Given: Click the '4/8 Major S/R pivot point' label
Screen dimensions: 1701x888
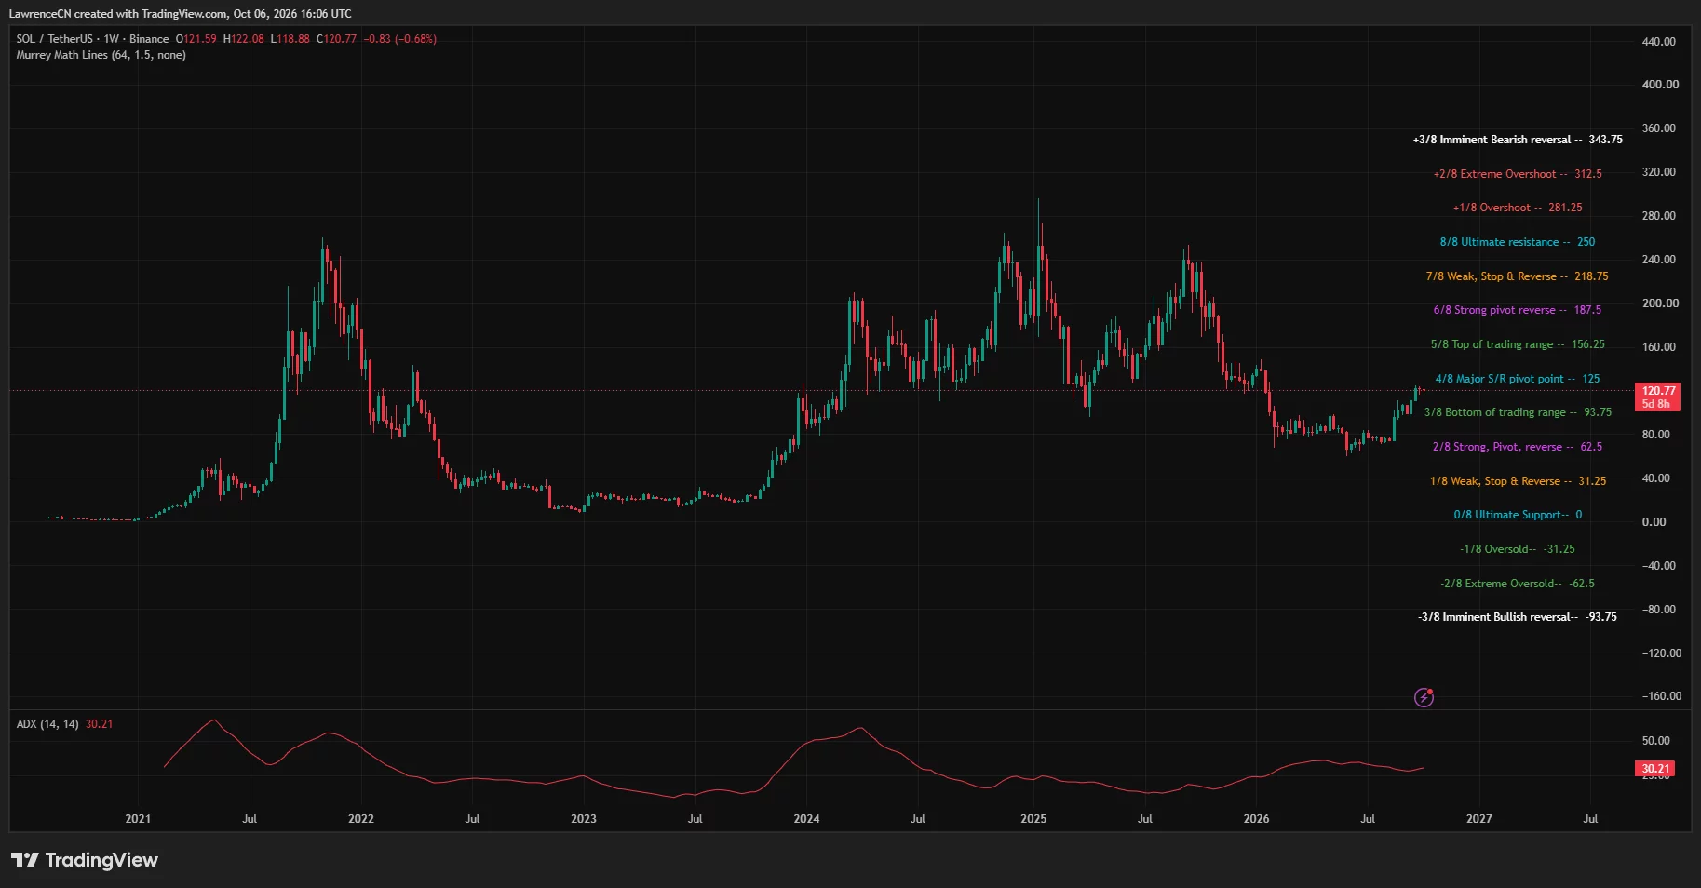Looking at the screenshot, I should pos(1518,379).
